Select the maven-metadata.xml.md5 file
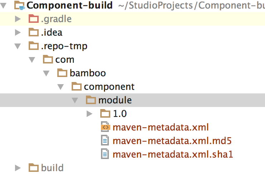 tap(172, 140)
